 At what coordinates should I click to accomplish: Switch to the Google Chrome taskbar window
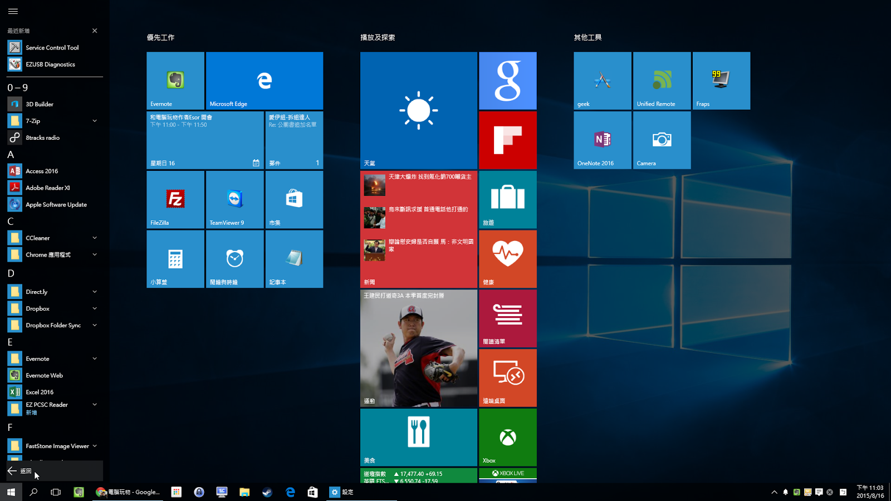128,492
